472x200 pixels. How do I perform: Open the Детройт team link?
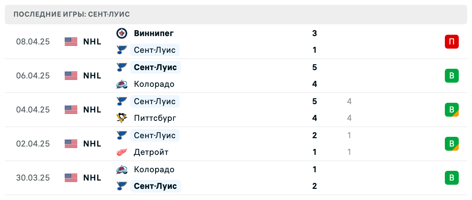pos(151,152)
